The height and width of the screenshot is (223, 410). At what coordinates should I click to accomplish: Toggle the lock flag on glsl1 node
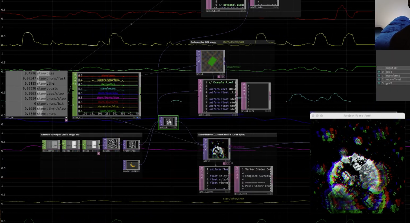pyautogui.click(x=199, y=61)
